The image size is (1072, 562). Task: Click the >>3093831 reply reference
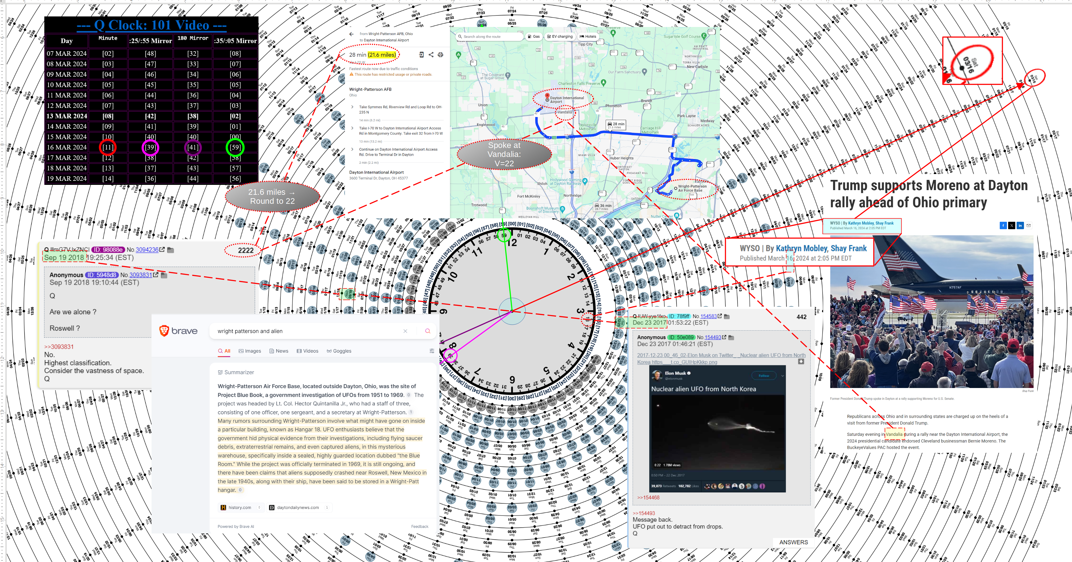[x=59, y=347]
